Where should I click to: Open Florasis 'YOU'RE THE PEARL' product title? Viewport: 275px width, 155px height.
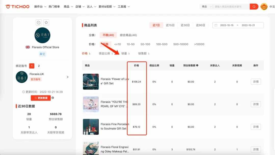[114, 104]
